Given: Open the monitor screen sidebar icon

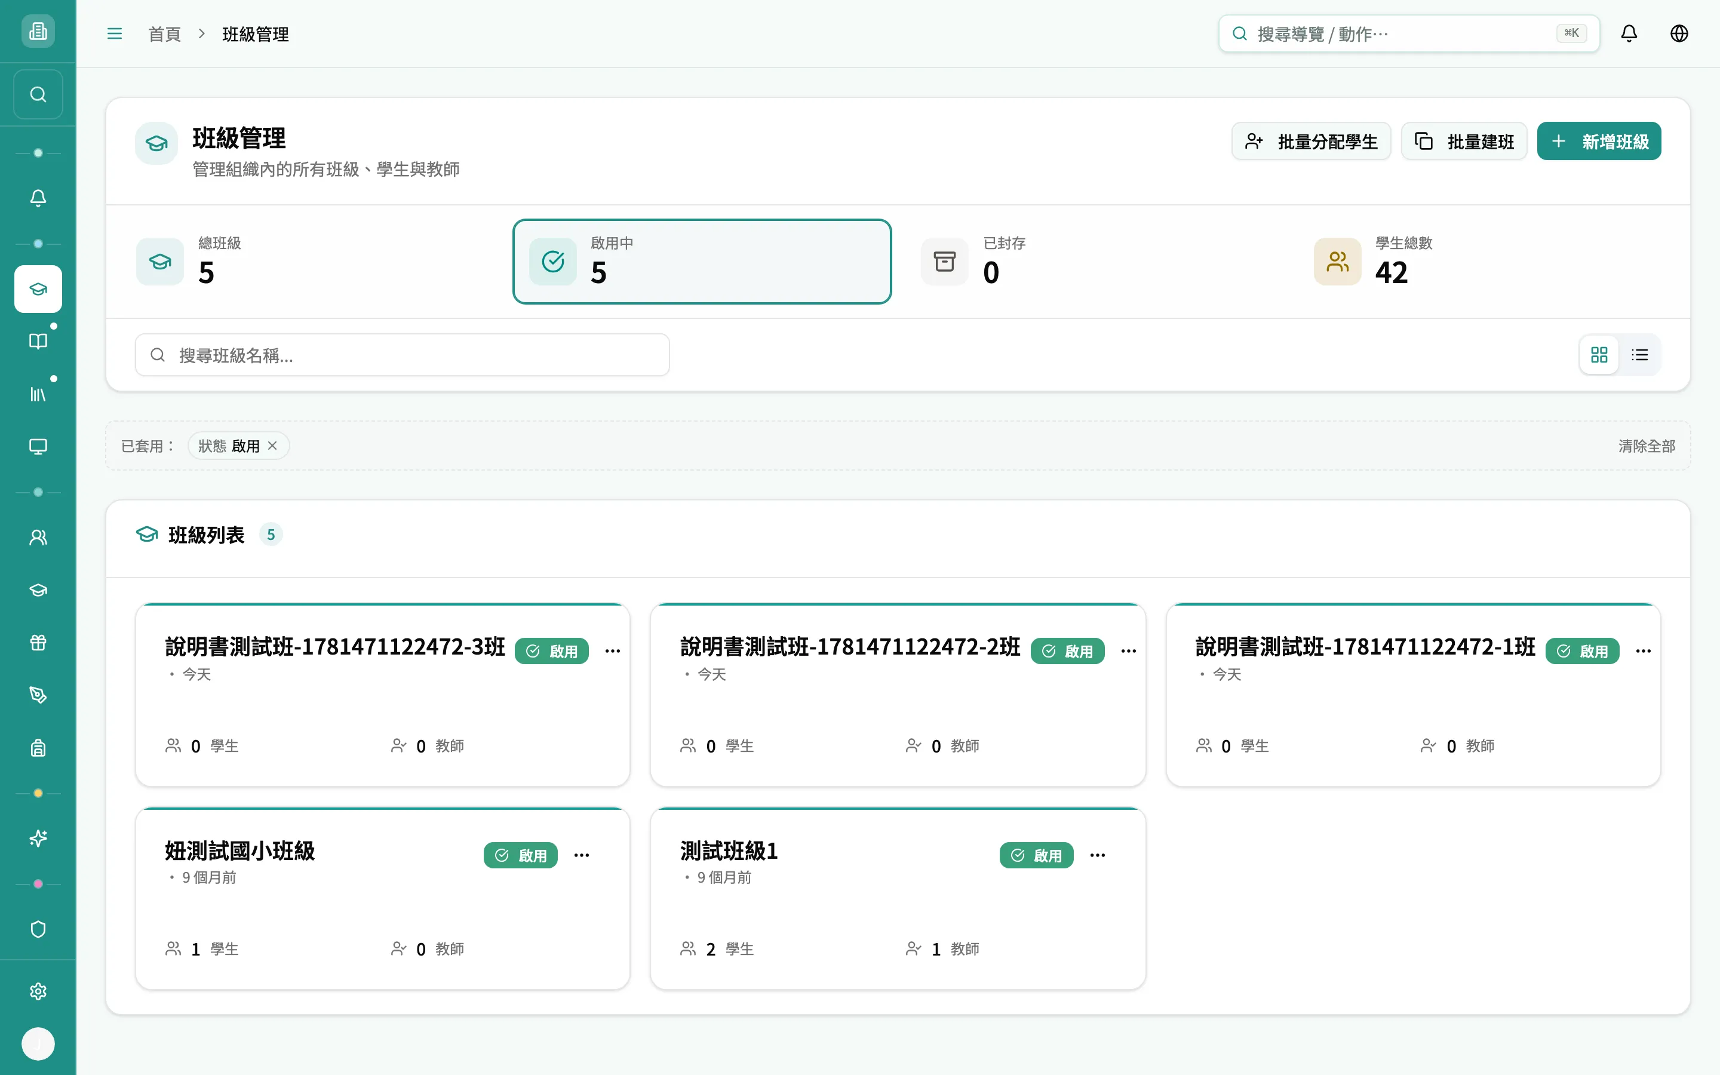Looking at the screenshot, I should tap(38, 447).
